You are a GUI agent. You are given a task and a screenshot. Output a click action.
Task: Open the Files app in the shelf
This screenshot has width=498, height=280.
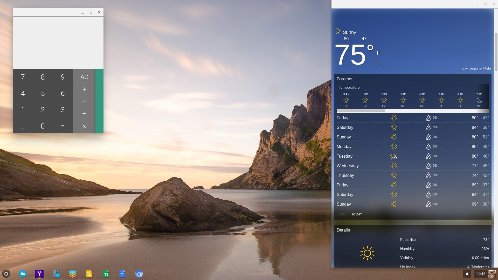(x=23, y=274)
